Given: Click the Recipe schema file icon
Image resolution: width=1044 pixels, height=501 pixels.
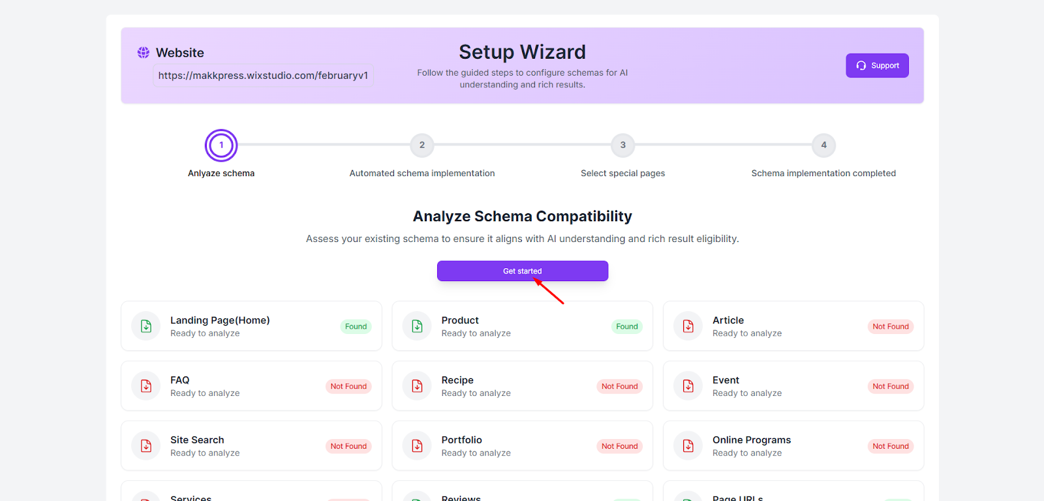Looking at the screenshot, I should pos(417,386).
